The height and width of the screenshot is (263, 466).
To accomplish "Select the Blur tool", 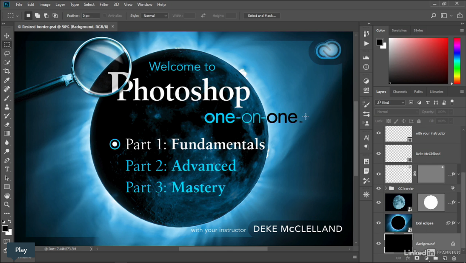I will [x=7, y=143].
